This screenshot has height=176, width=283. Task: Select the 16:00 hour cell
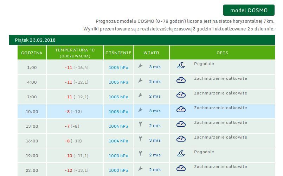point(32,141)
